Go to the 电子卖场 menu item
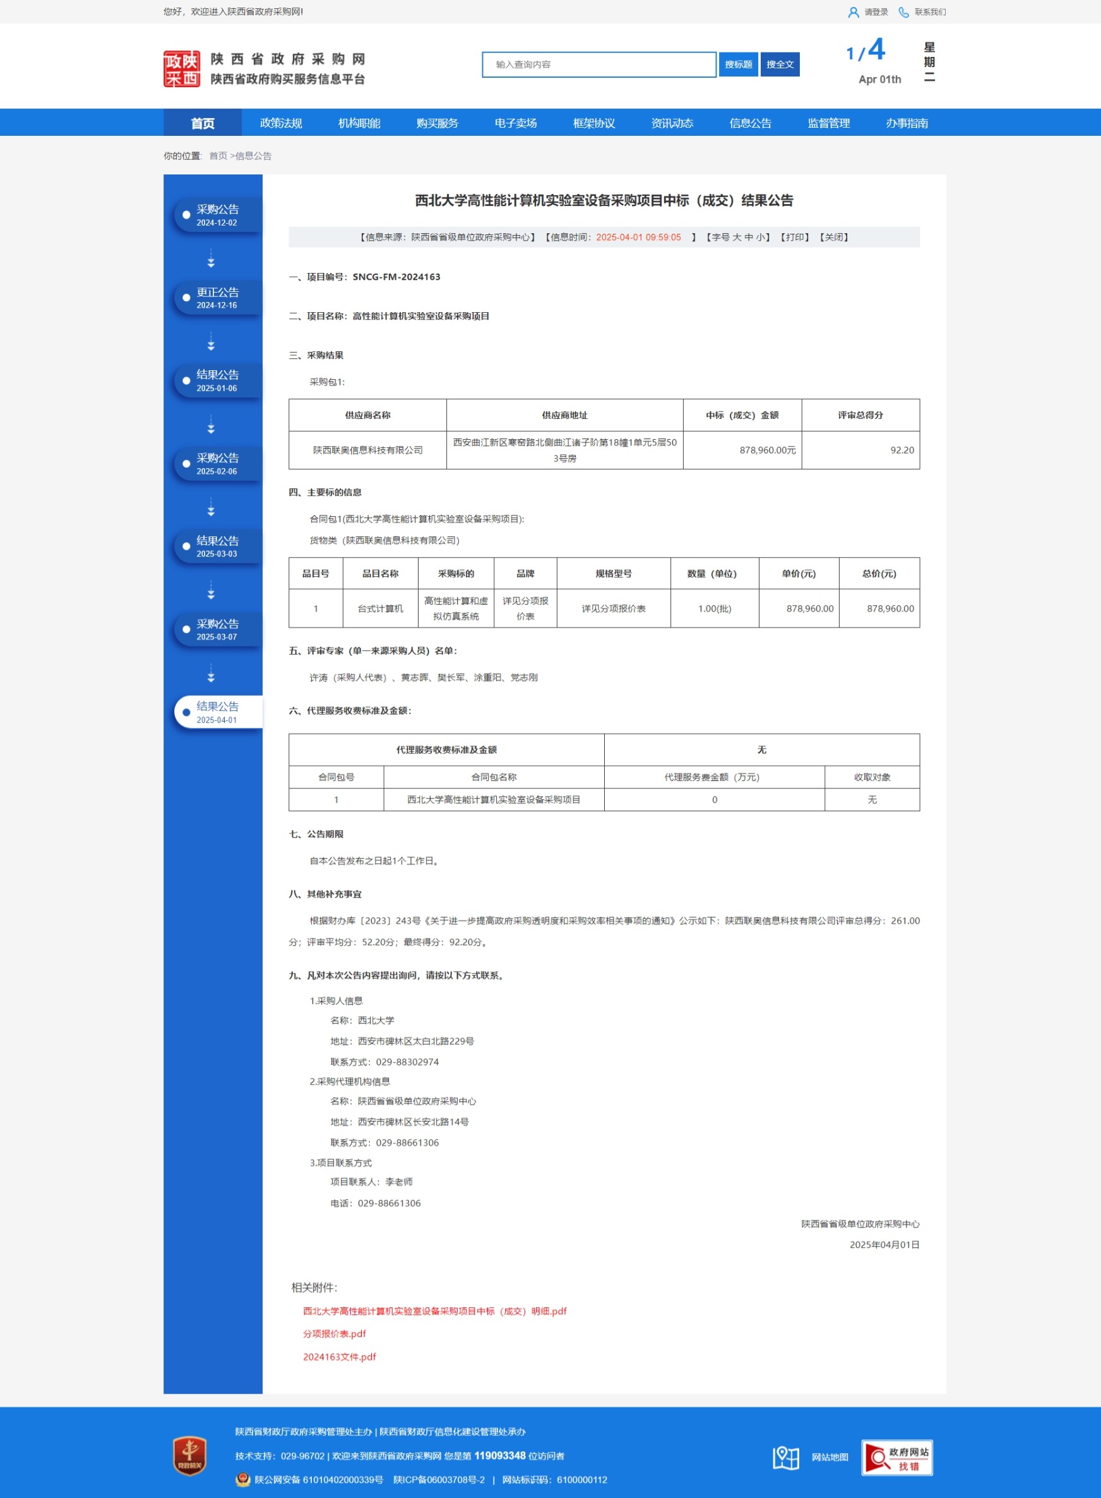Image resolution: width=1101 pixels, height=1498 pixels. click(515, 123)
